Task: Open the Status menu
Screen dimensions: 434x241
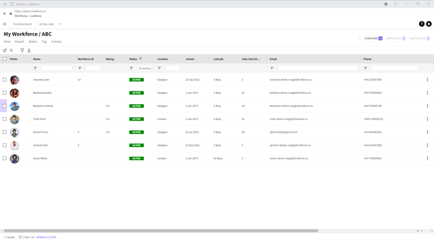Action: click(32, 41)
